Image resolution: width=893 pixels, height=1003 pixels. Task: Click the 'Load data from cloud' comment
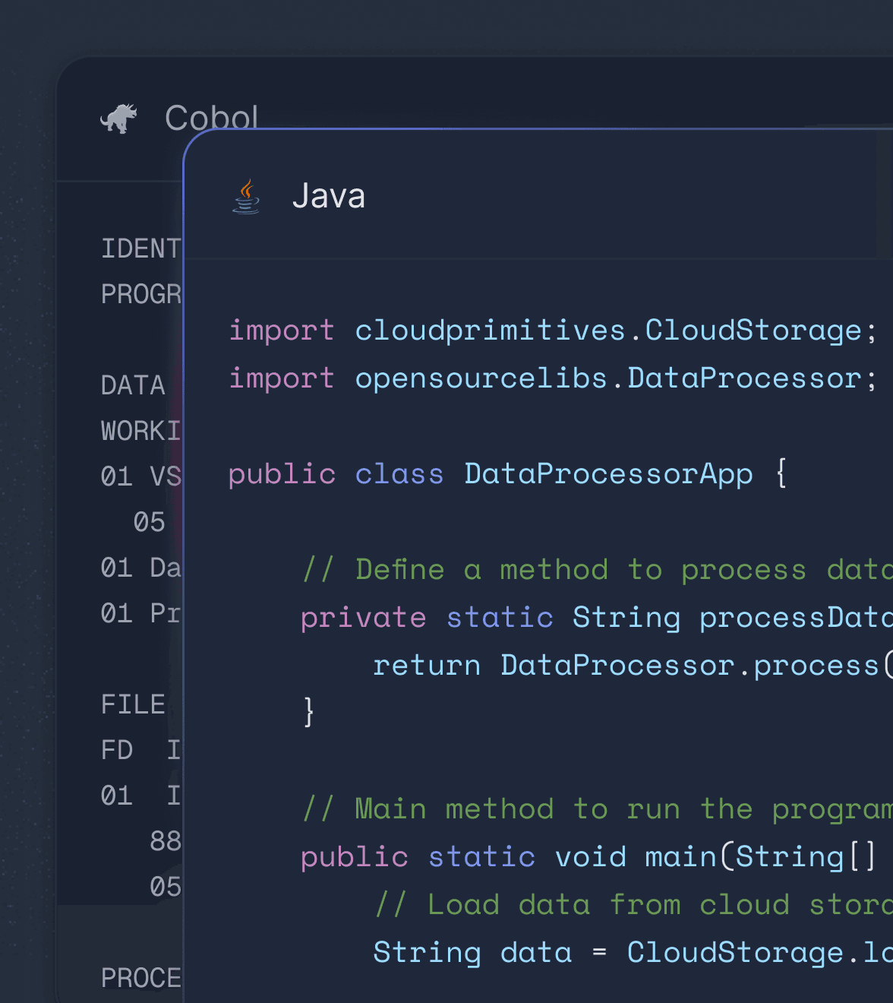pos(630,905)
